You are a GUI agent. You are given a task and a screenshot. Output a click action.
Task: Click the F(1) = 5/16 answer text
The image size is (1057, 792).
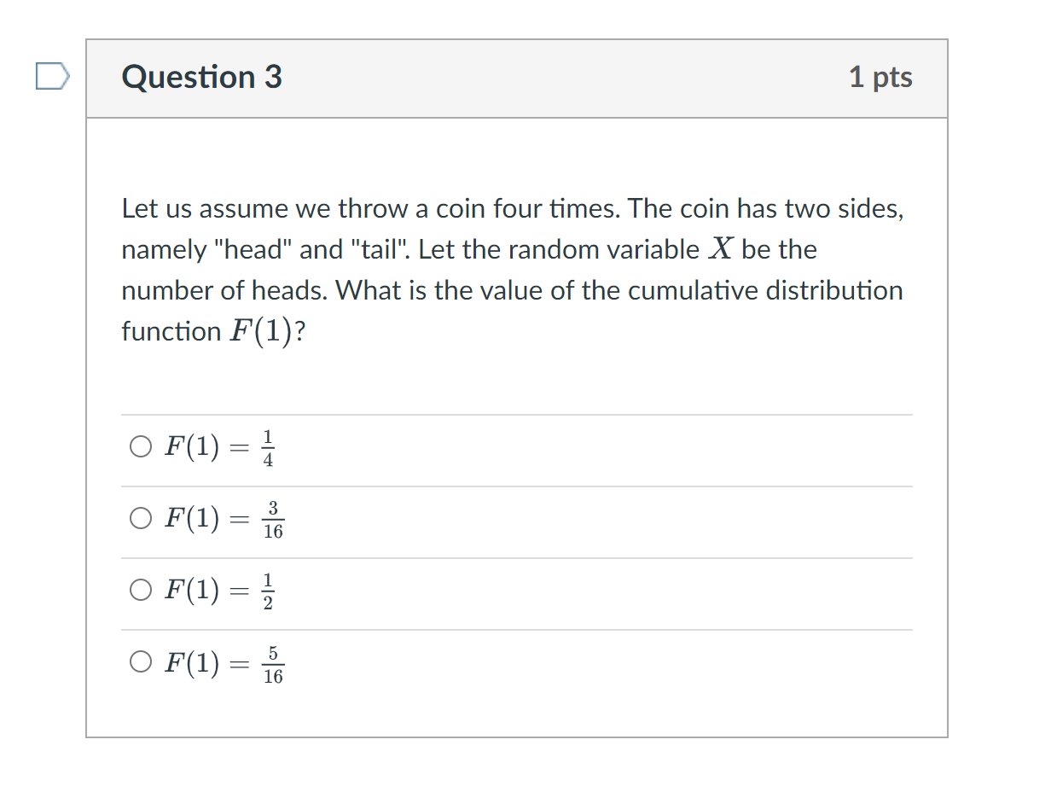pos(222,661)
